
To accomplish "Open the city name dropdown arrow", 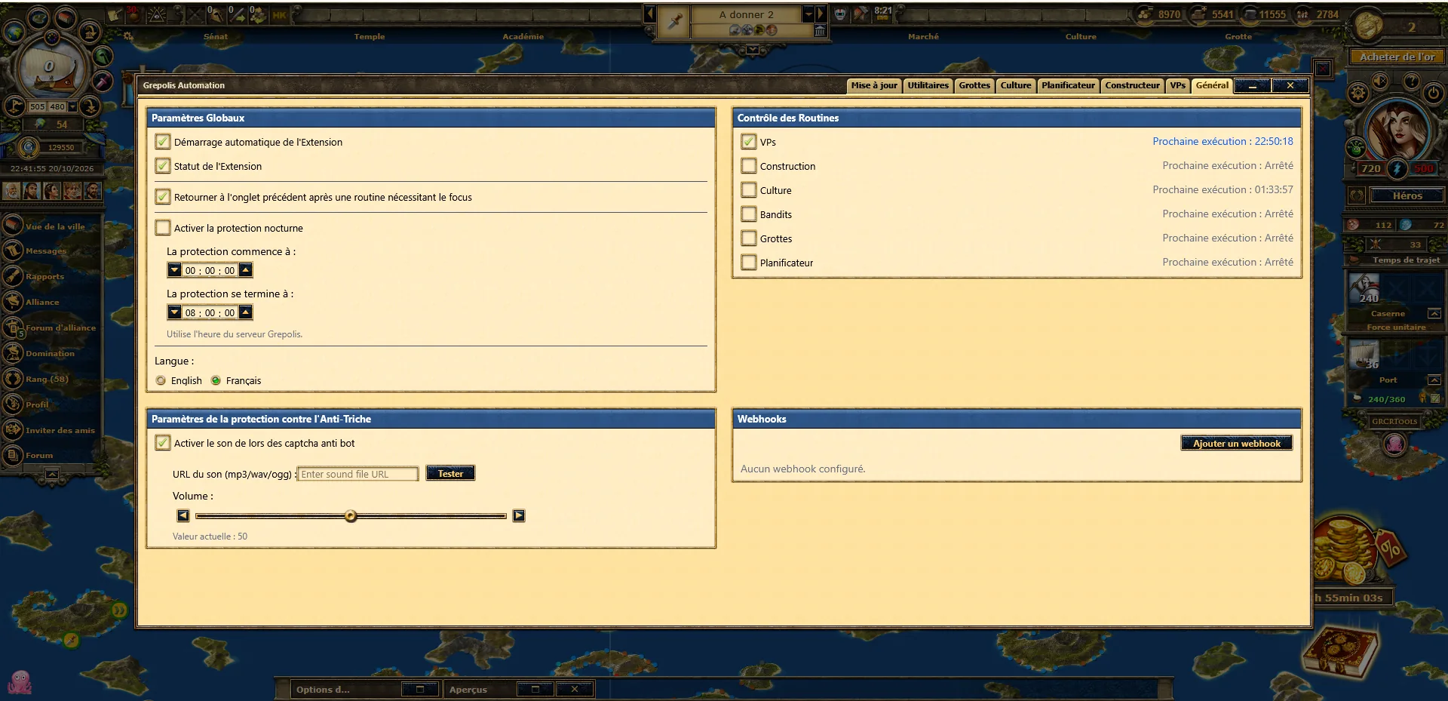I will click(808, 14).
